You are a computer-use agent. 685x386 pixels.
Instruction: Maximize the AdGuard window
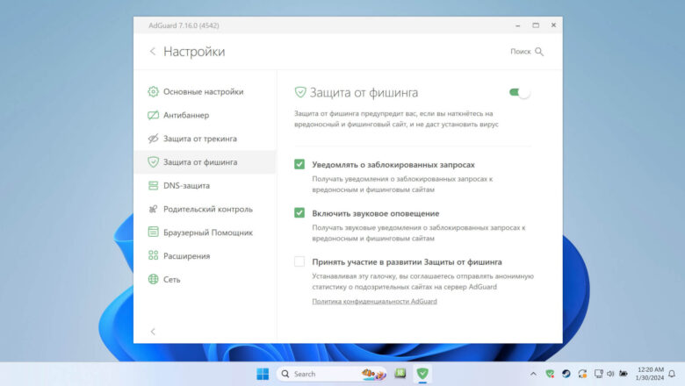tap(536, 25)
